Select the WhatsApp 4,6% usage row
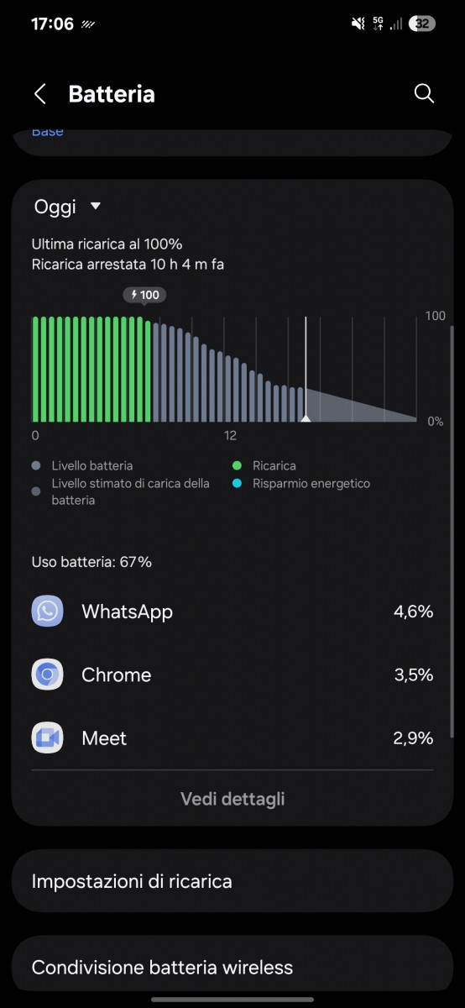The image size is (465, 1008). coord(232,611)
